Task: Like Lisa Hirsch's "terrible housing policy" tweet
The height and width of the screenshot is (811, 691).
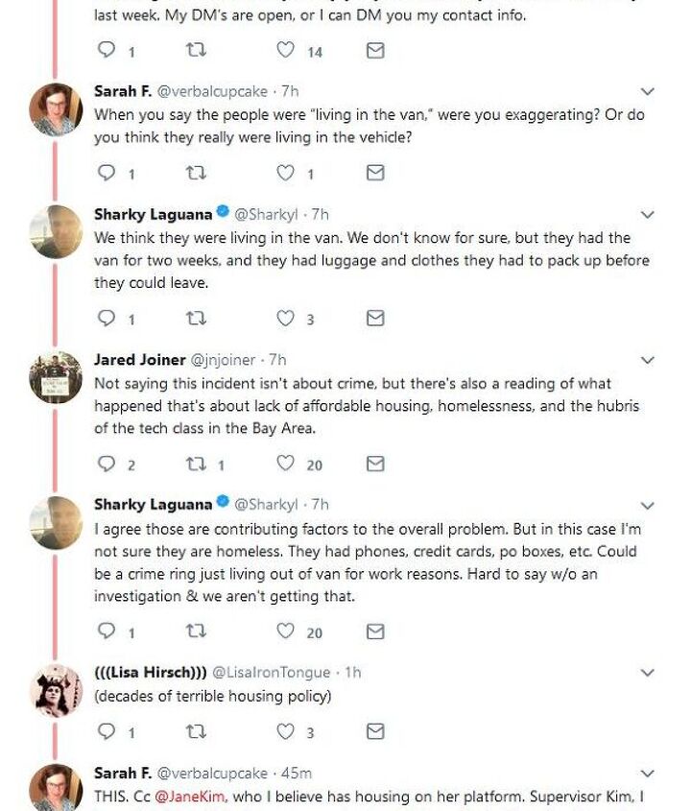Action: click(286, 731)
